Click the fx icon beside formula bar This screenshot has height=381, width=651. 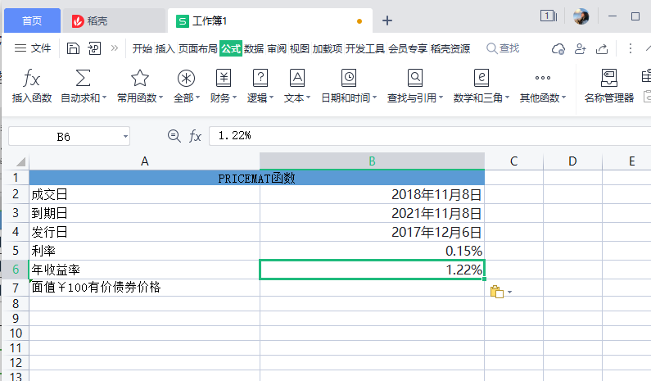click(x=195, y=136)
